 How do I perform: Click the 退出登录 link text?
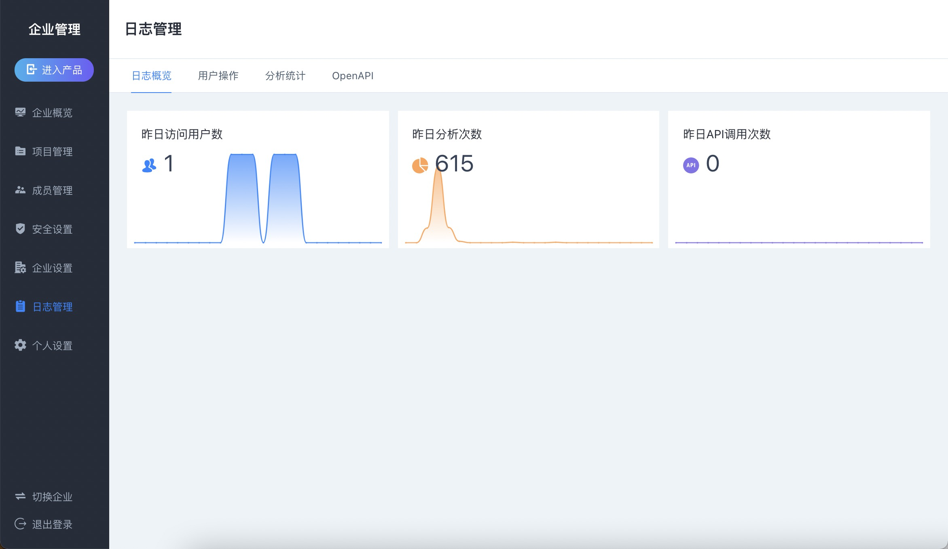[x=52, y=524]
